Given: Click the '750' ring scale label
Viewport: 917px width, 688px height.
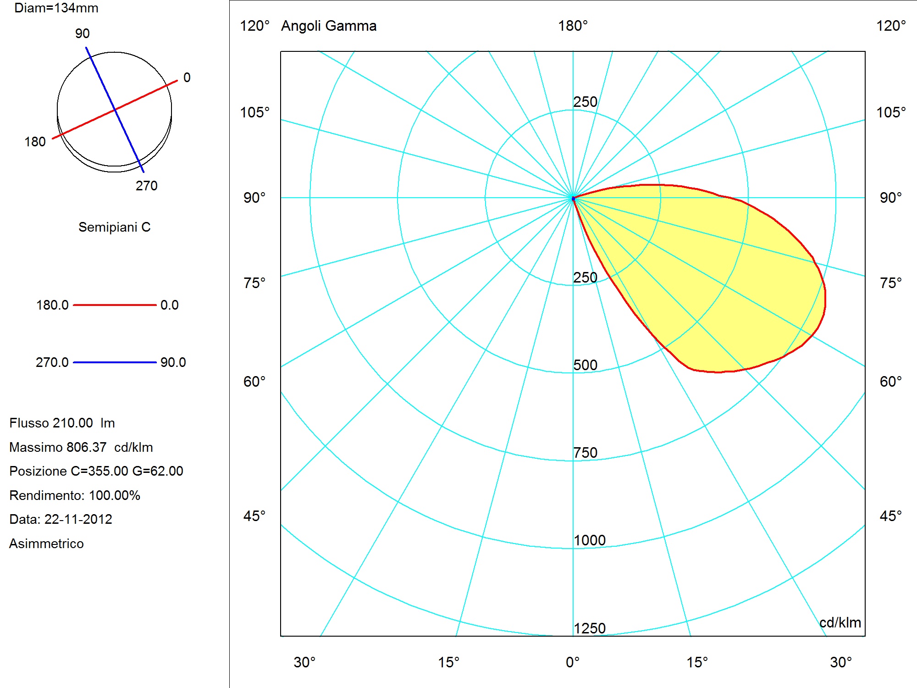Looking at the screenshot, I should tap(586, 453).
